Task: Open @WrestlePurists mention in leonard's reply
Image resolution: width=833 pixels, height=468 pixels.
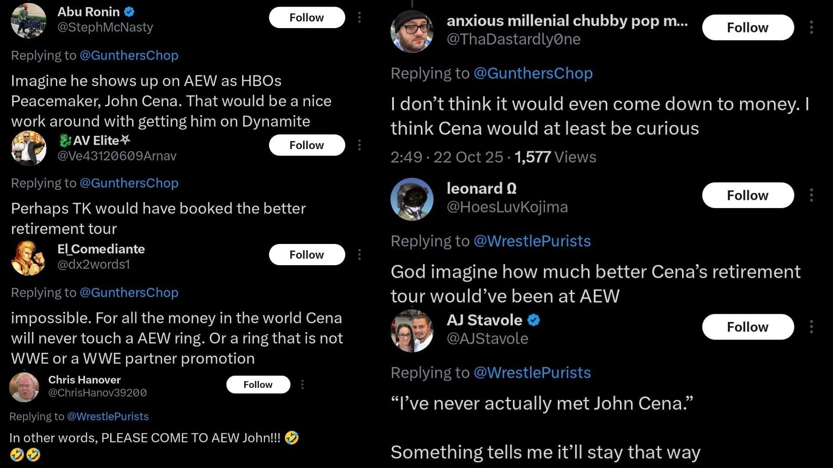Action: click(x=532, y=241)
